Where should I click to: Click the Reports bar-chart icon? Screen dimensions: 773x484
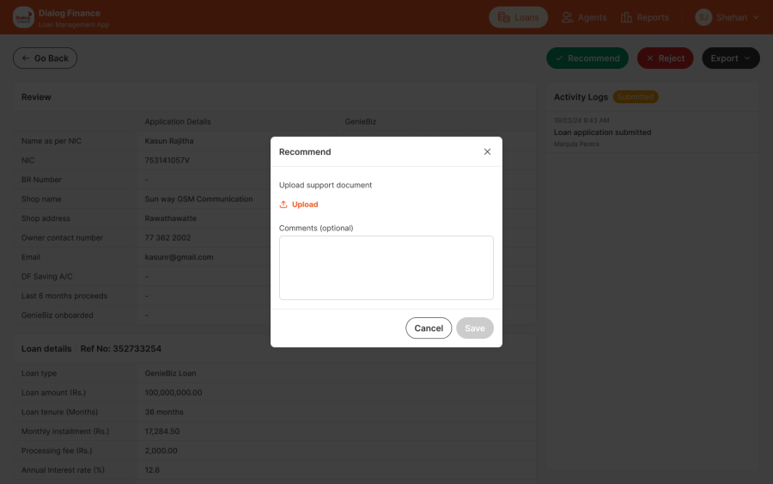point(626,17)
